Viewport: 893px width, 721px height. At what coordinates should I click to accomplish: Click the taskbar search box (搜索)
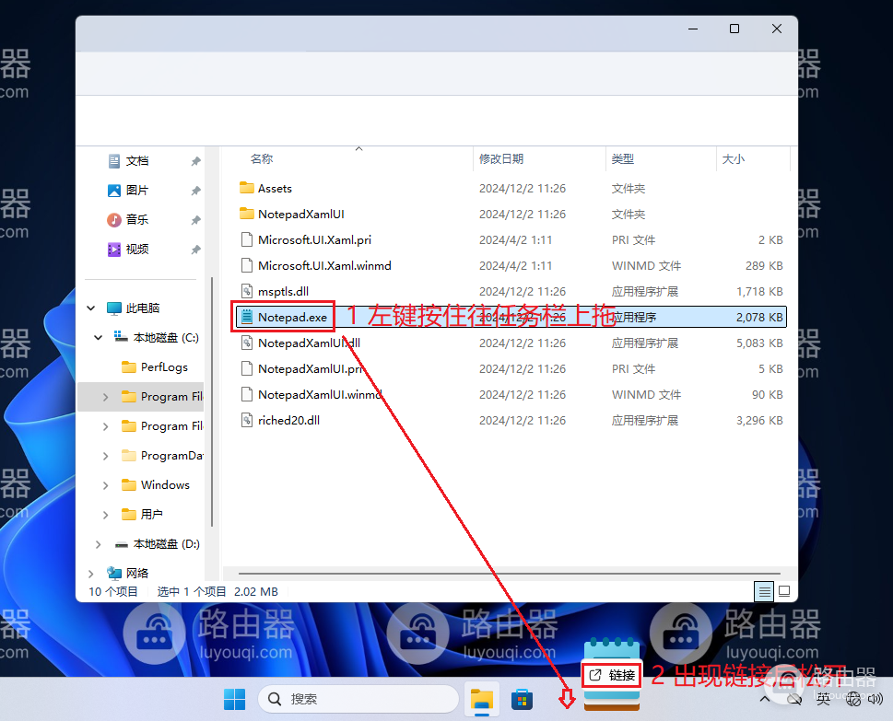click(x=358, y=699)
